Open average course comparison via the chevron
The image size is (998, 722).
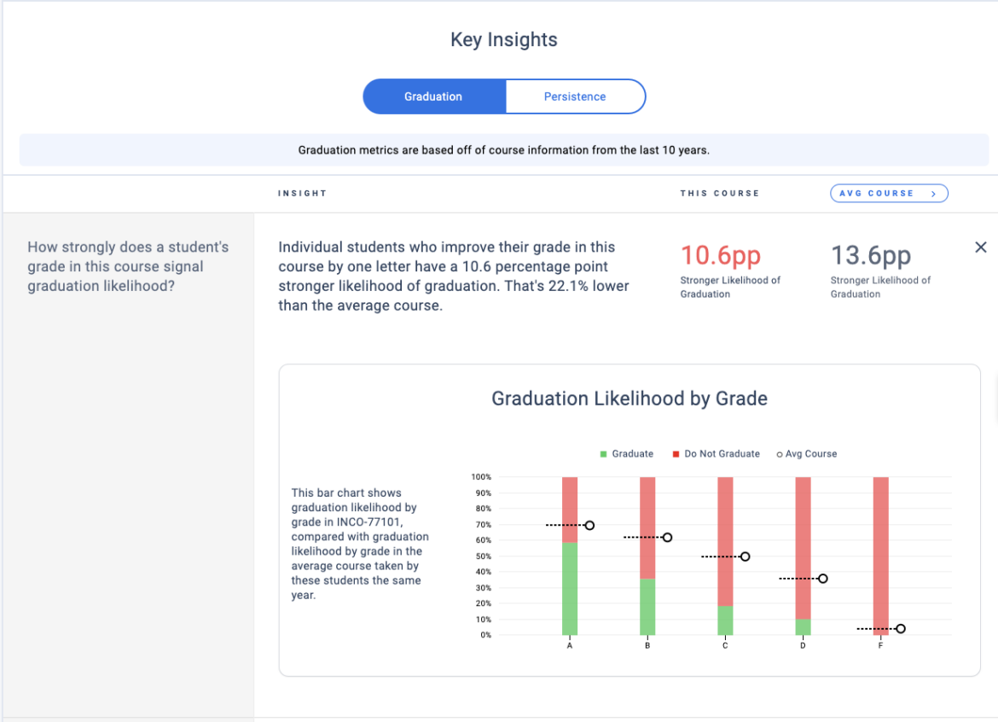tap(934, 193)
